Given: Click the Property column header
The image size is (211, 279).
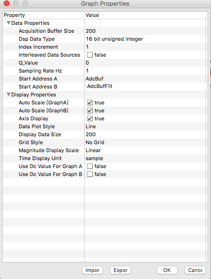Looking at the screenshot, I should [x=44, y=15].
